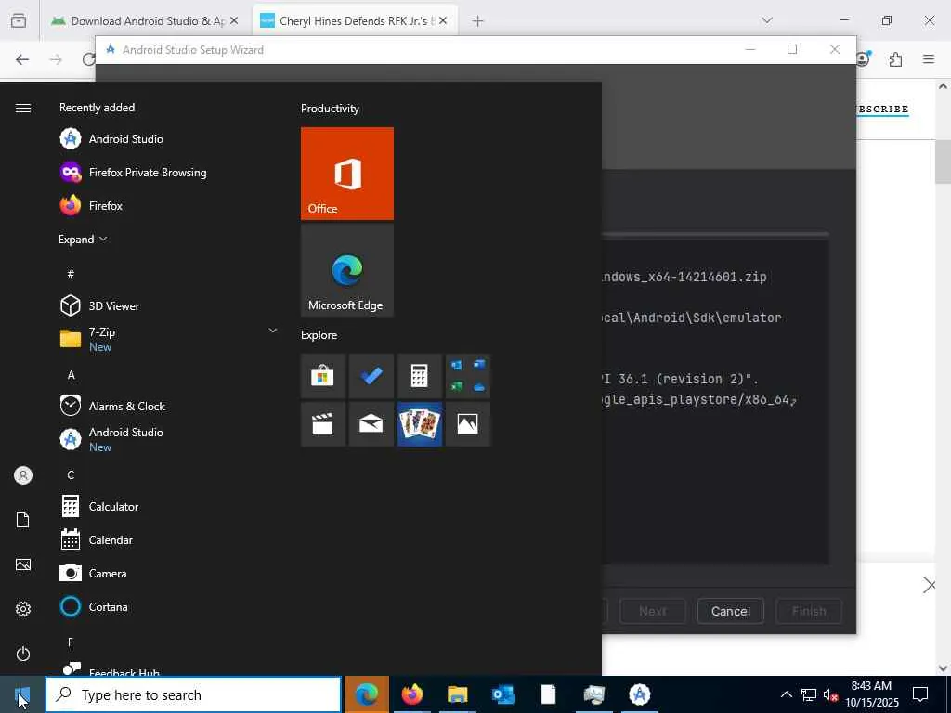The height and width of the screenshot is (713, 951).
Task: Click the Explore group heading
Action: 319,334
